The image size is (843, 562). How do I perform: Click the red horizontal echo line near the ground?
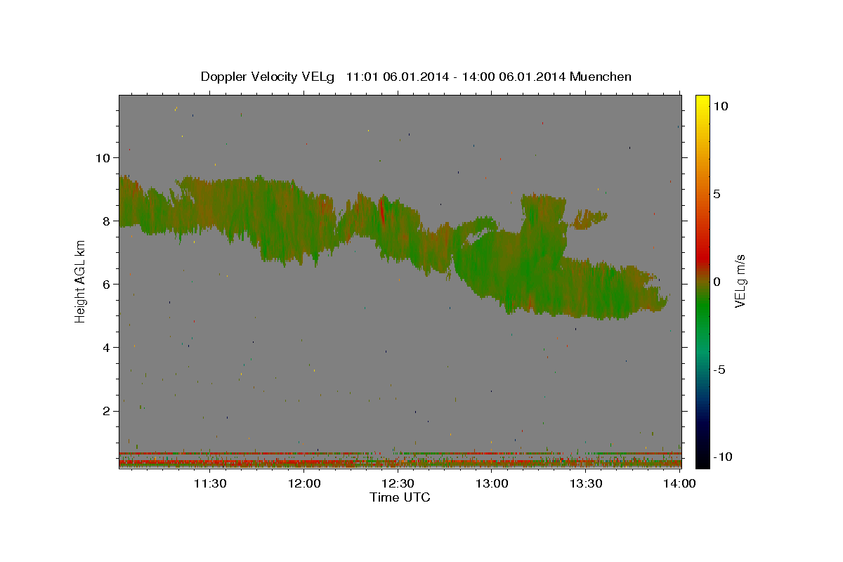pyautogui.click(x=400, y=454)
